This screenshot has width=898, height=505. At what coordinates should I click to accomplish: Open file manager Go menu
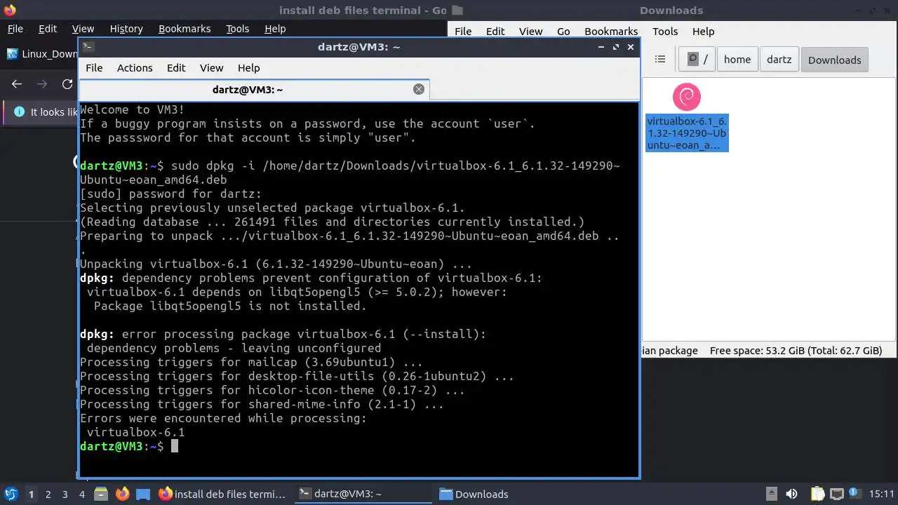[x=563, y=32]
